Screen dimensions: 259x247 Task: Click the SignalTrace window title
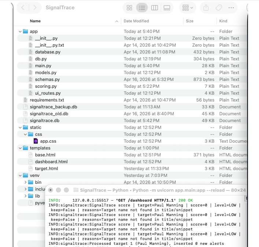tap(60, 8)
